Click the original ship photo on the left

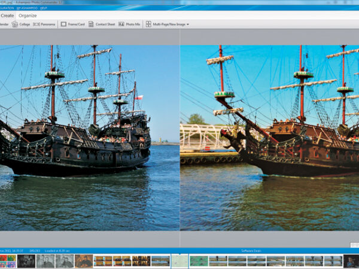pyautogui.click(x=90, y=137)
